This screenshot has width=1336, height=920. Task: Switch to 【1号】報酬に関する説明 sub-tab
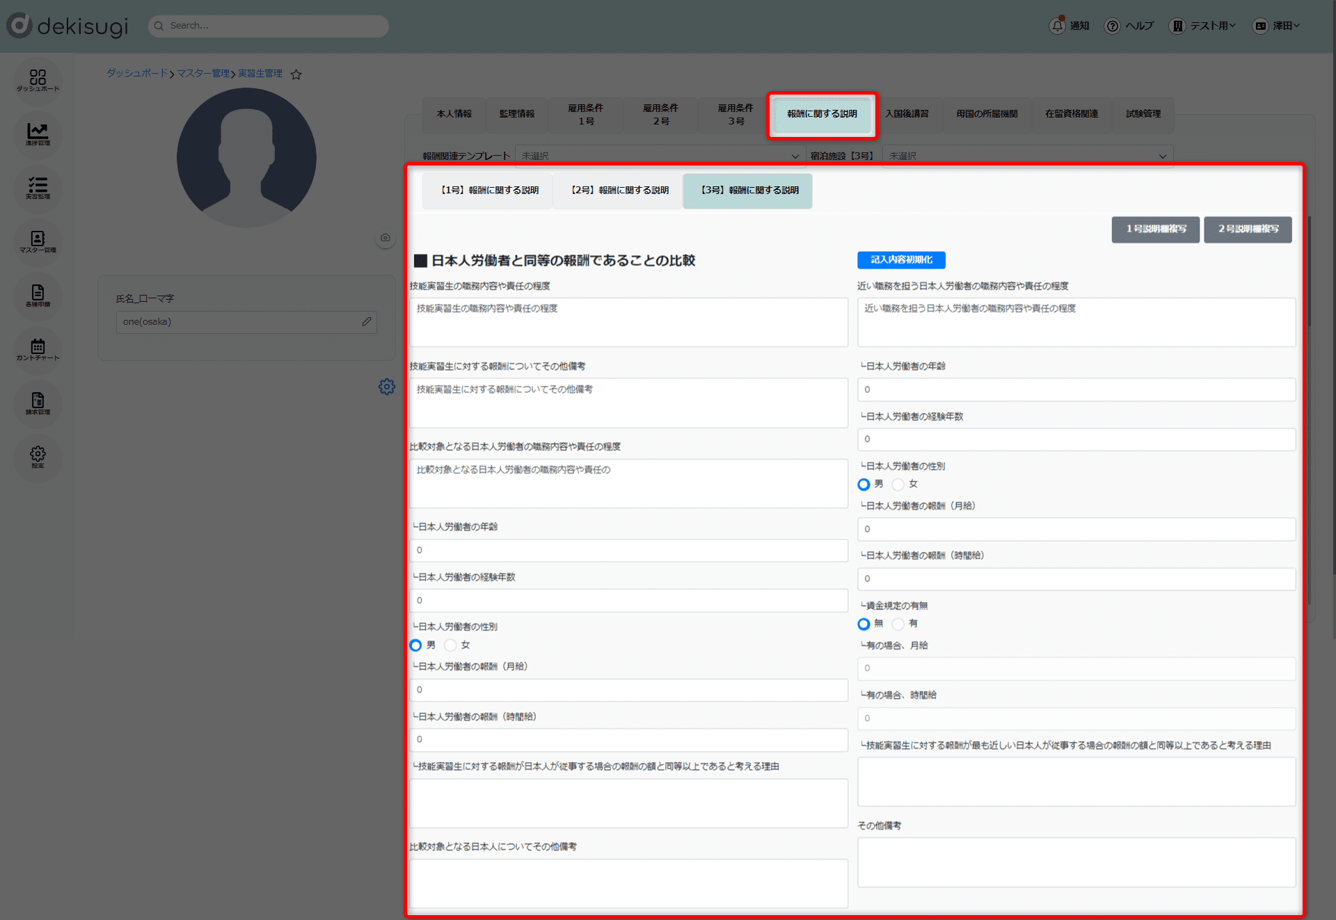(x=488, y=191)
